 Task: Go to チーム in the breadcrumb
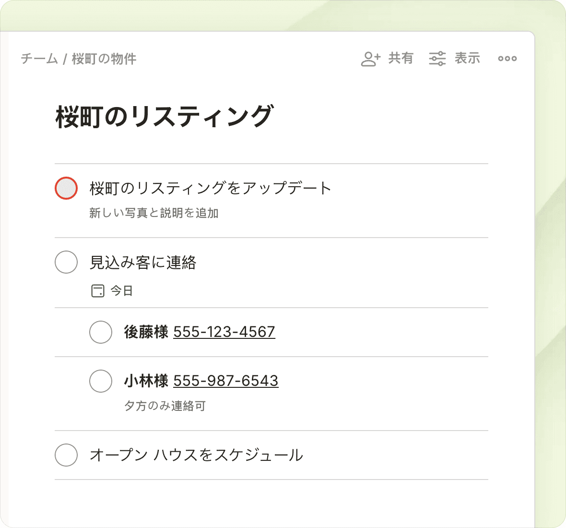coord(39,59)
